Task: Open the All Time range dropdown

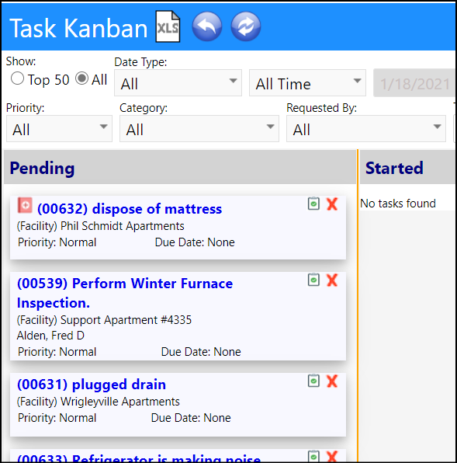Action: tap(307, 83)
